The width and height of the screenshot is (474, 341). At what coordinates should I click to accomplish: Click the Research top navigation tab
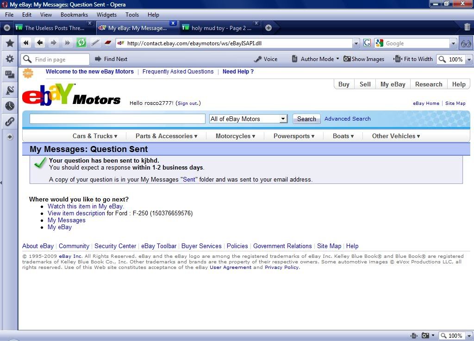coord(428,85)
